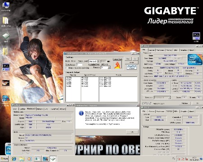Click the Speed (GFlops) column header

coord(90,75)
